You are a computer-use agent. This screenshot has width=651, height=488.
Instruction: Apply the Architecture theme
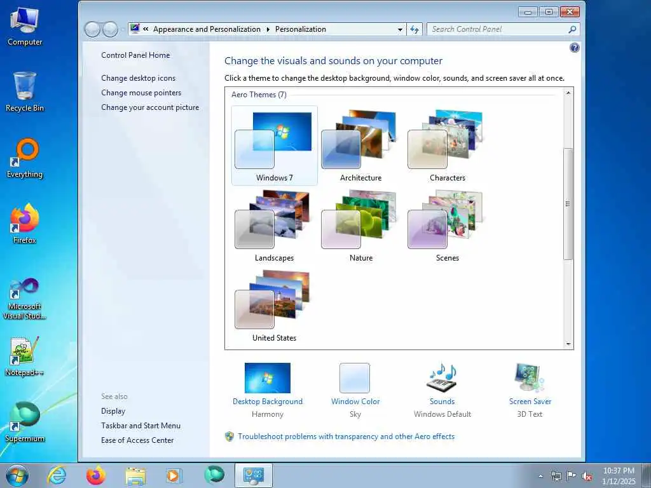coord(361,146)
